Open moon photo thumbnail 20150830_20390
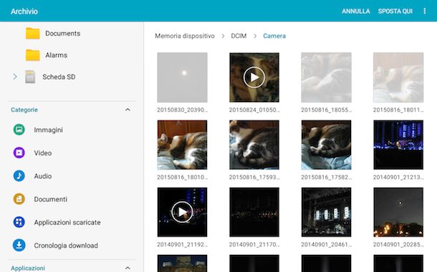This screenshot has width=437, height=272. pos(182,77)
